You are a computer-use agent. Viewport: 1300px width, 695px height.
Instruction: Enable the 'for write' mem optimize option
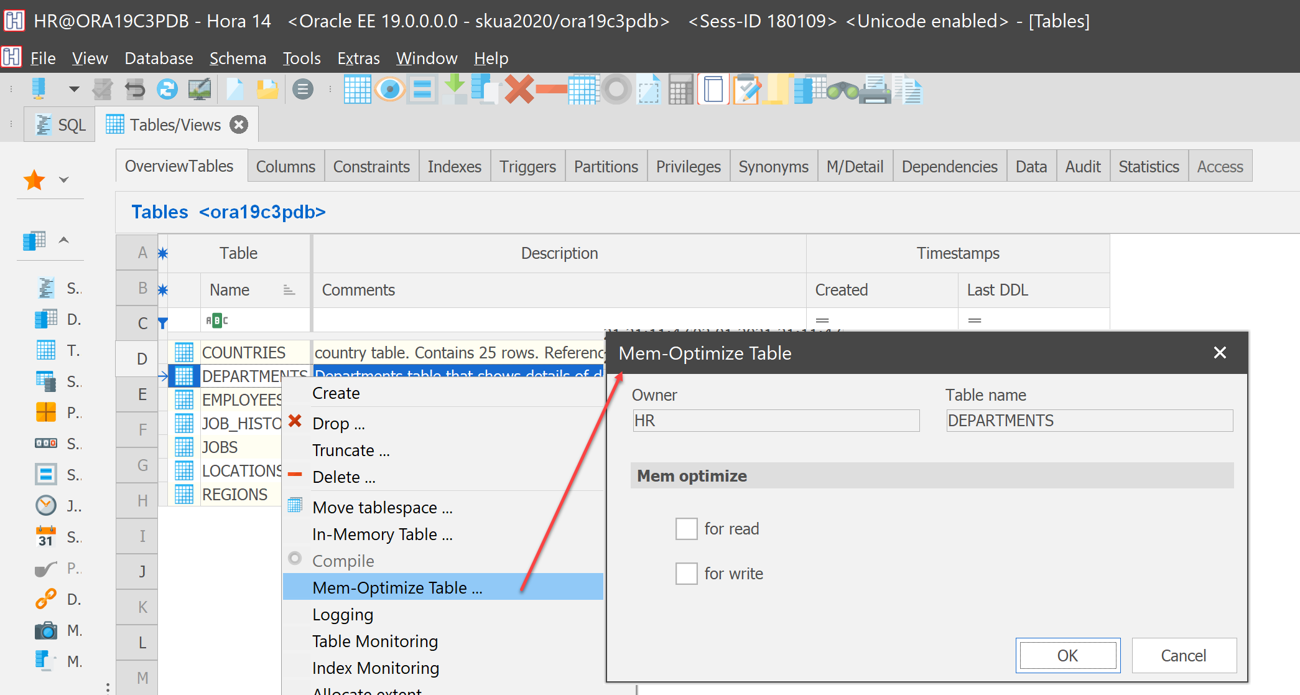tap(686, 573)
